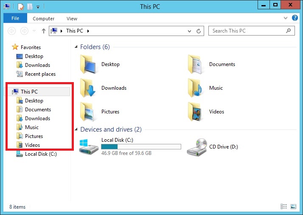Collapse the Folders (6) group
The width and height of the screenshot is (303, 215).
(76, 47)
